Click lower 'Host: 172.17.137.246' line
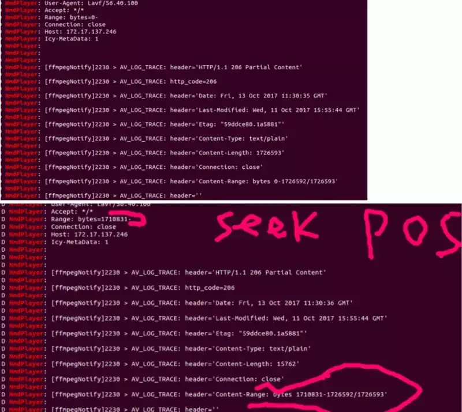This screenshot has height=412, width=462. tap(90, 235)
